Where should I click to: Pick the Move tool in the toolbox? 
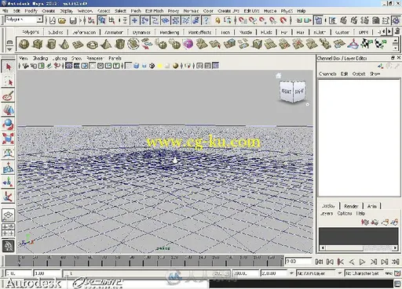pyautogui.click(x=8, y=110)
